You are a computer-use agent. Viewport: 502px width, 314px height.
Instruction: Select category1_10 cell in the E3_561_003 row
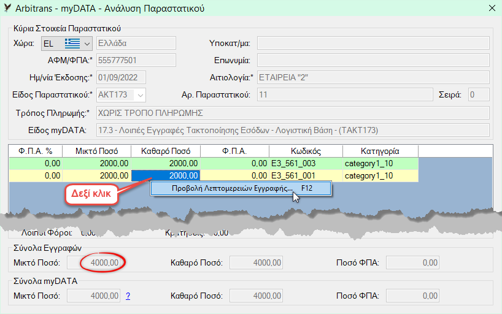point(380,164)
